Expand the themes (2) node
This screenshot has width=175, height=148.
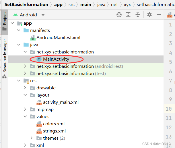tap(32, 138)
